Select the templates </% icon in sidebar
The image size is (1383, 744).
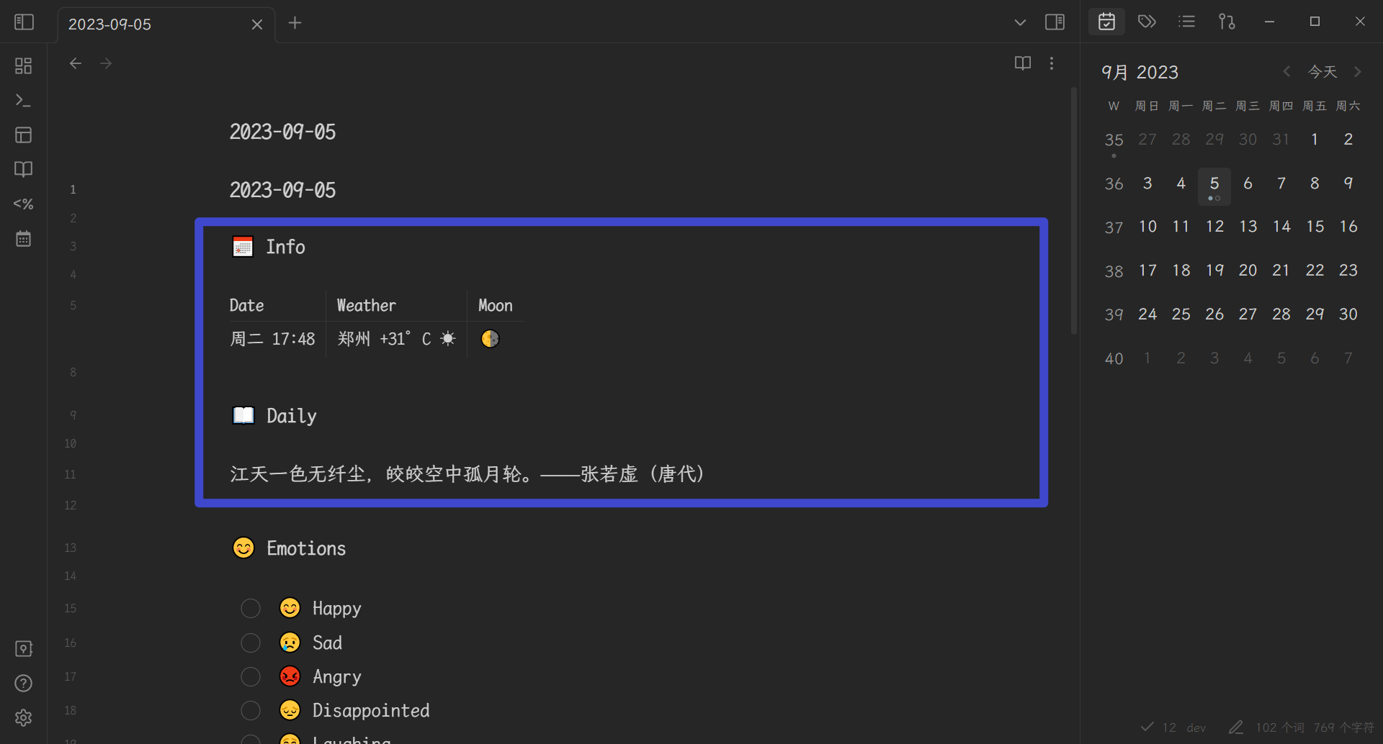[x=23, y=204]
